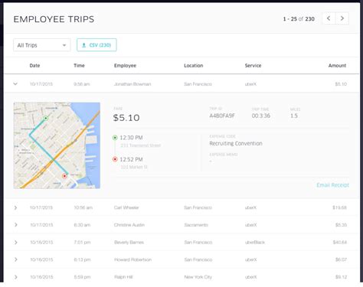Screen dimensions: 363x287
Task: Click the Beverly Barnes employee name
Action: tap(129, 242)
